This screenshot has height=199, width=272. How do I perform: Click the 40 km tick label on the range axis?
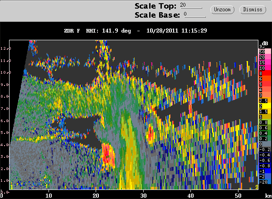point(191,195)
